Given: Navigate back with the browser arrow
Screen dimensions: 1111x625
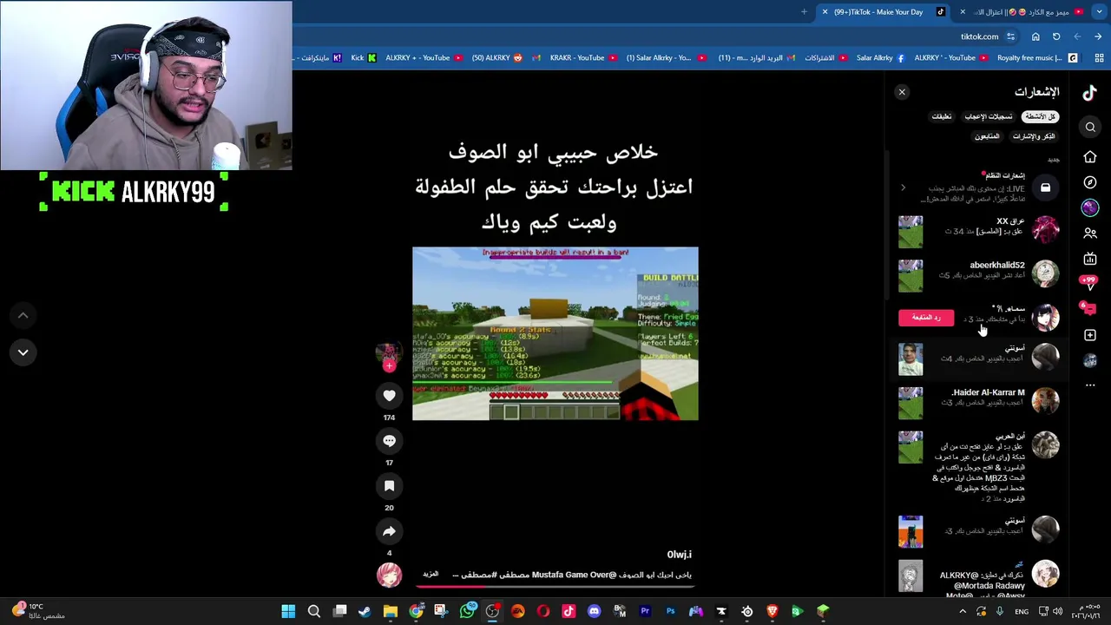Looking at the screenshot, I should (1098, 36).
